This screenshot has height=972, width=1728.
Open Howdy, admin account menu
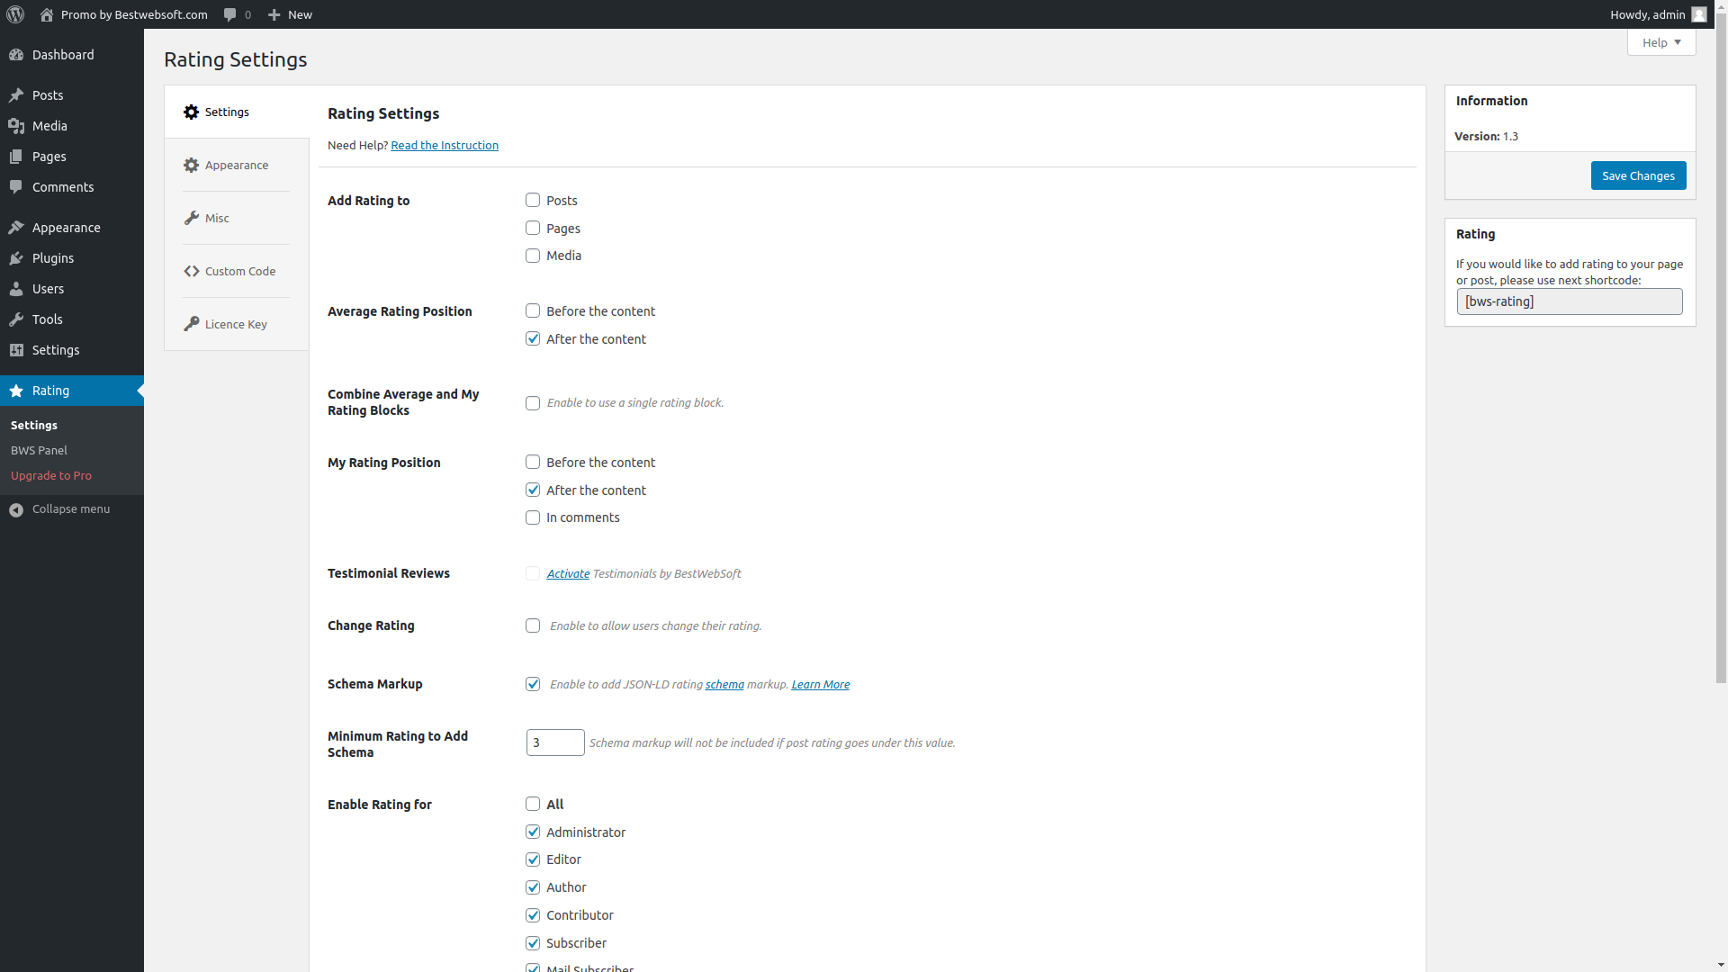[1658, 14]
